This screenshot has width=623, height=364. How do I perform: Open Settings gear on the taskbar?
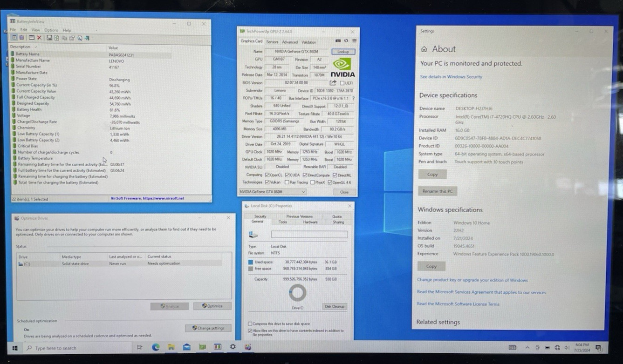click(233, 347)
